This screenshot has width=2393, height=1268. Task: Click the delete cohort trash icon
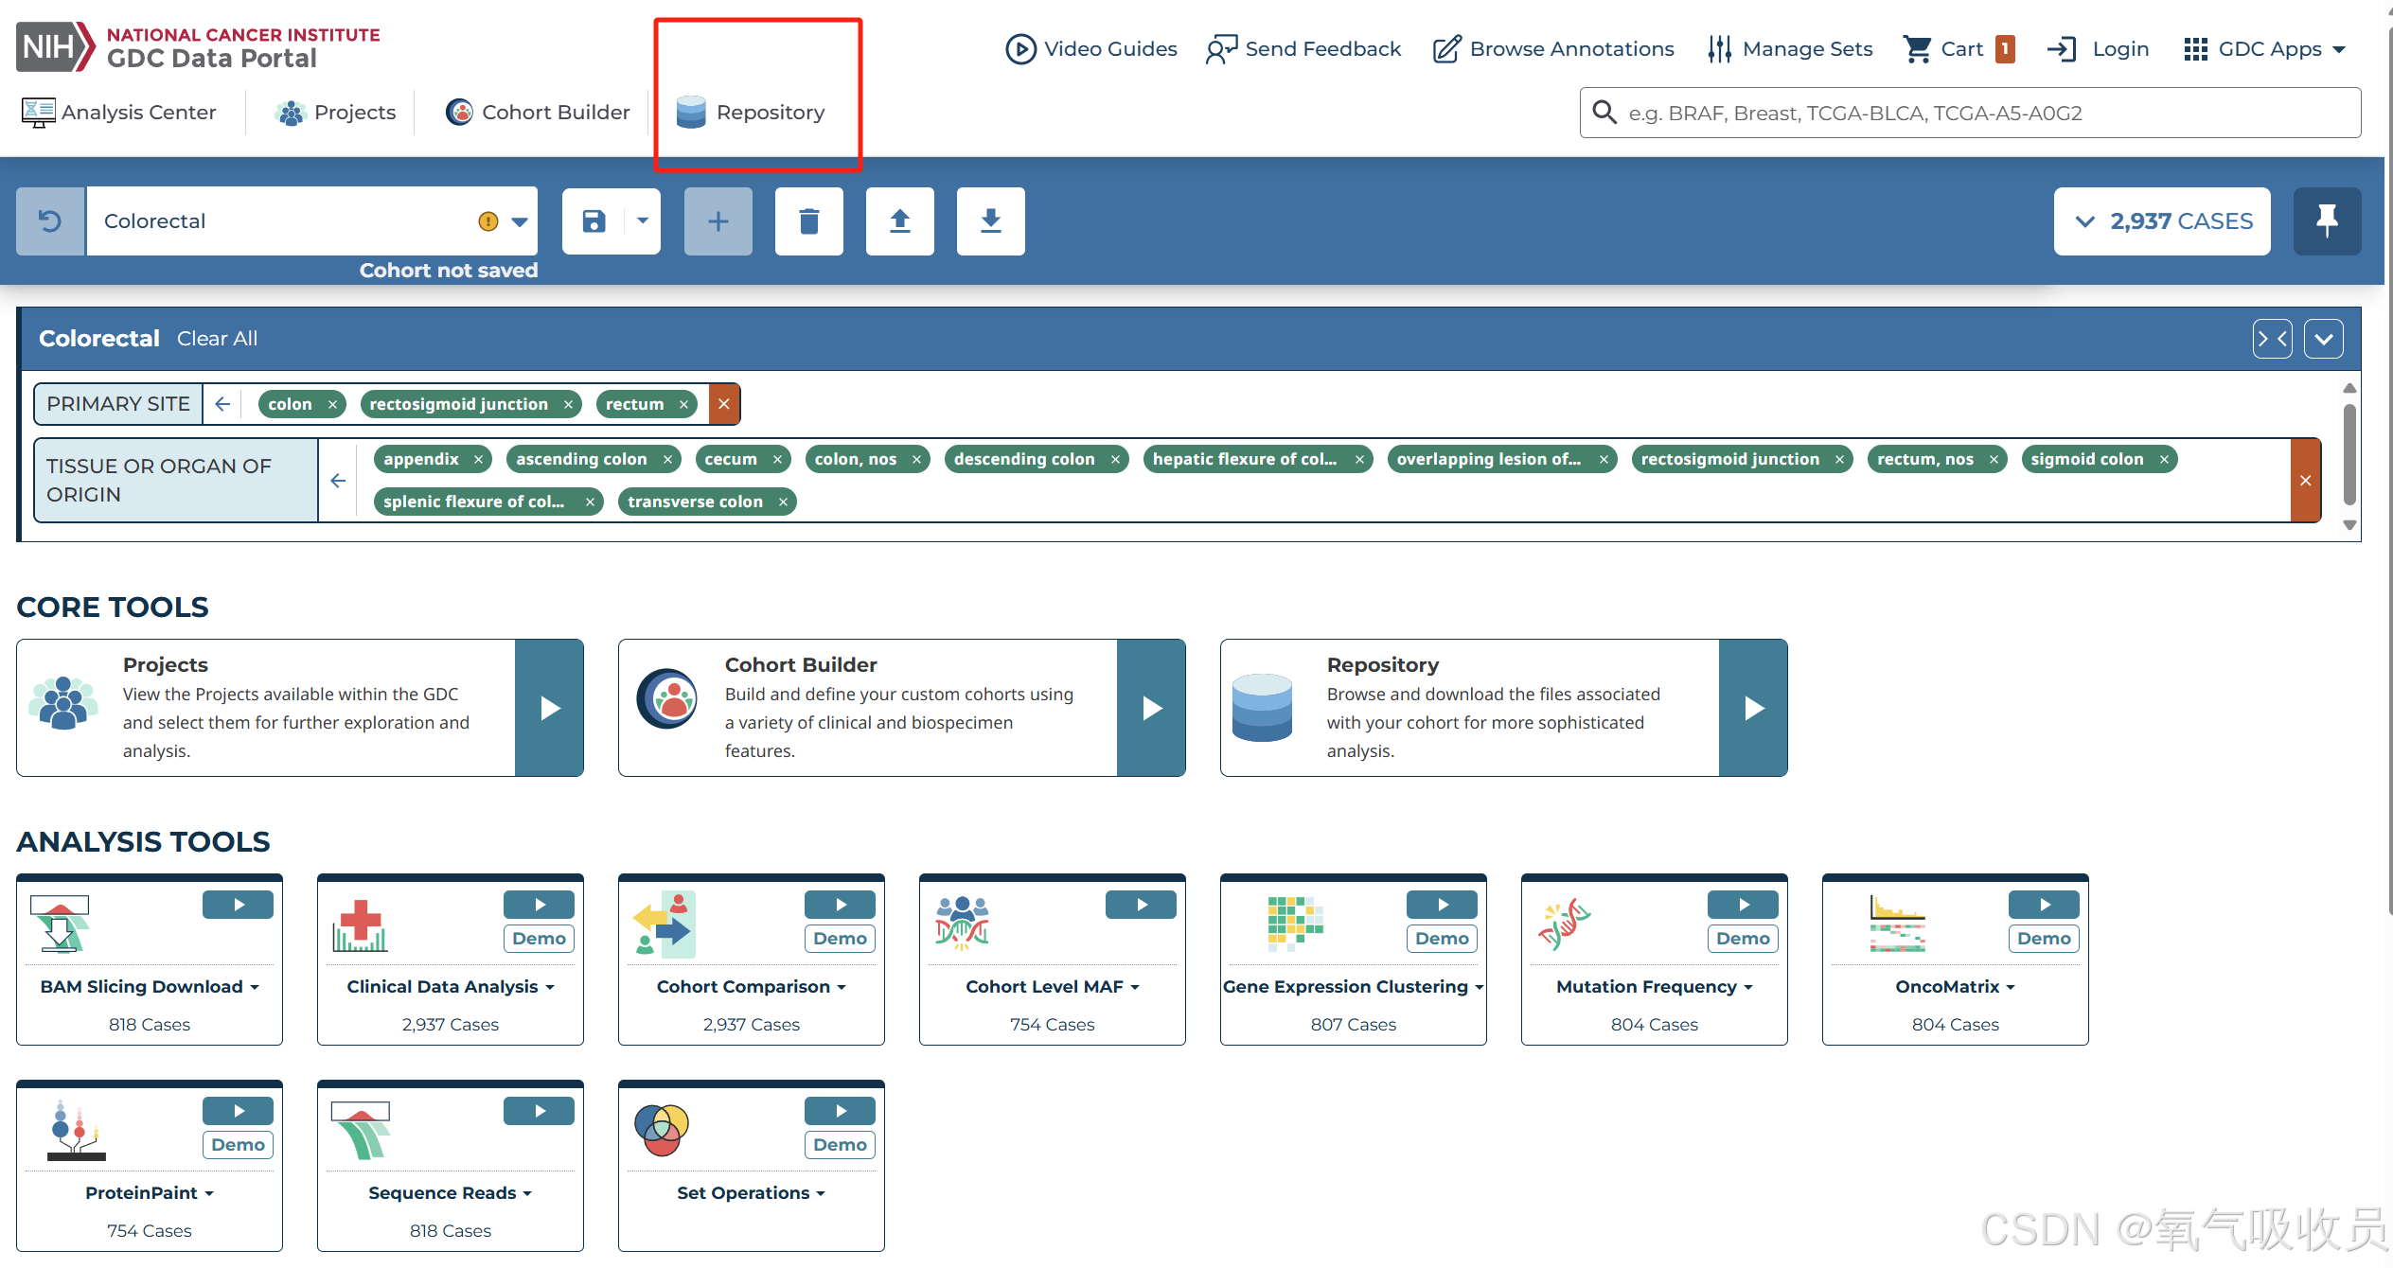point(808,221)
